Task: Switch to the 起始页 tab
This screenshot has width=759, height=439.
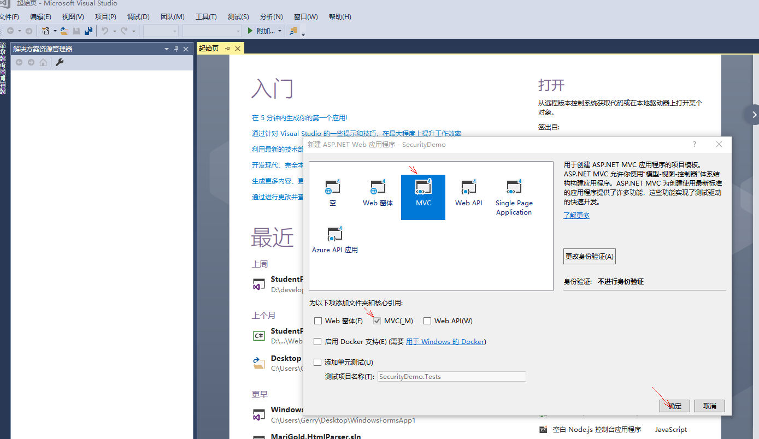Action: [x=209, y=48]
